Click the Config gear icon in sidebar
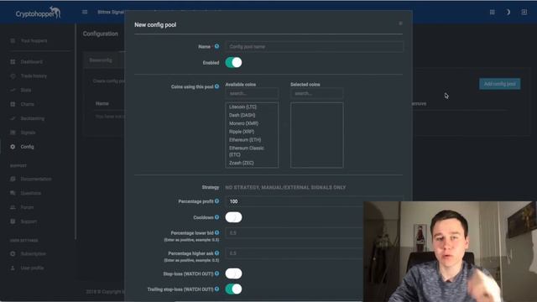 (13, 147)
